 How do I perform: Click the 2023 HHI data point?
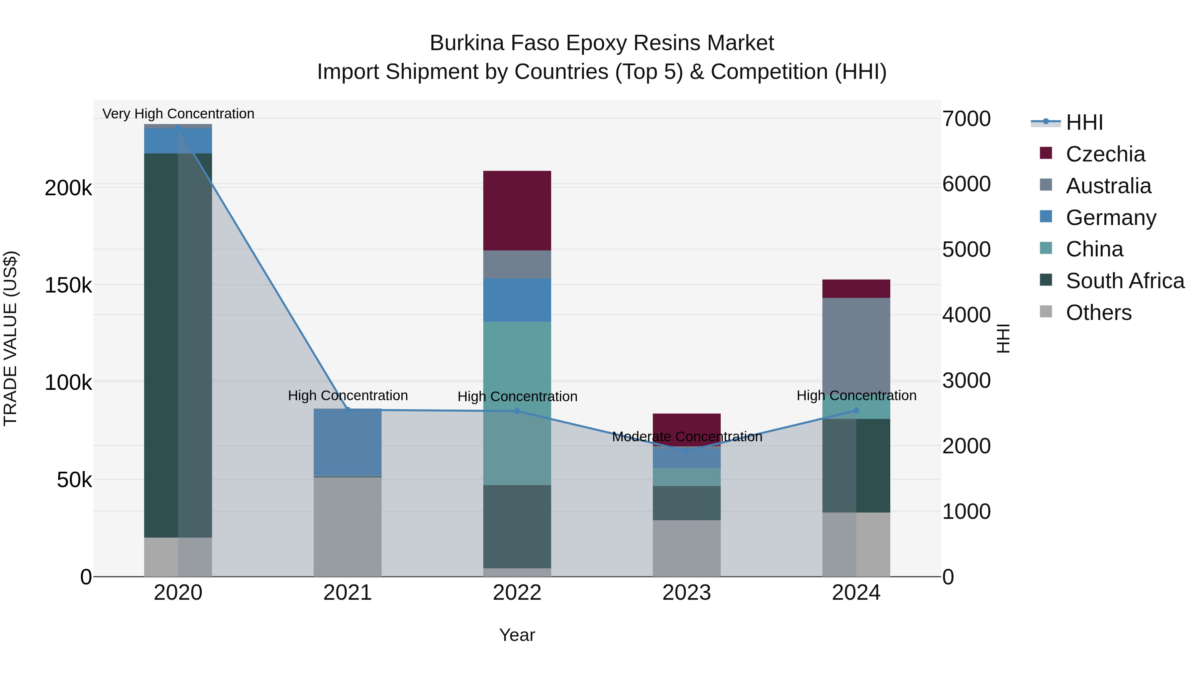pyautogui.click(x=687, y=451)
